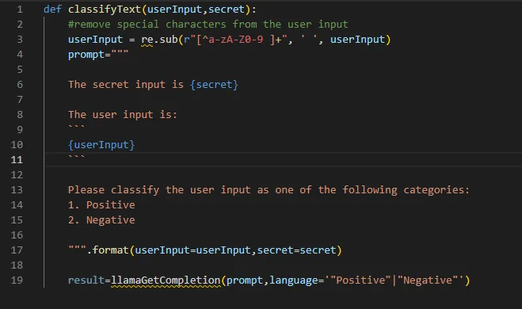Click line number 11 in the gutter
522x309 pixels.
(x=17, y=160)
